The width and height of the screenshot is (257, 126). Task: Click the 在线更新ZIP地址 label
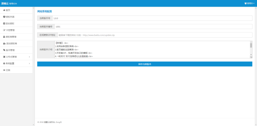pos(47,35)
